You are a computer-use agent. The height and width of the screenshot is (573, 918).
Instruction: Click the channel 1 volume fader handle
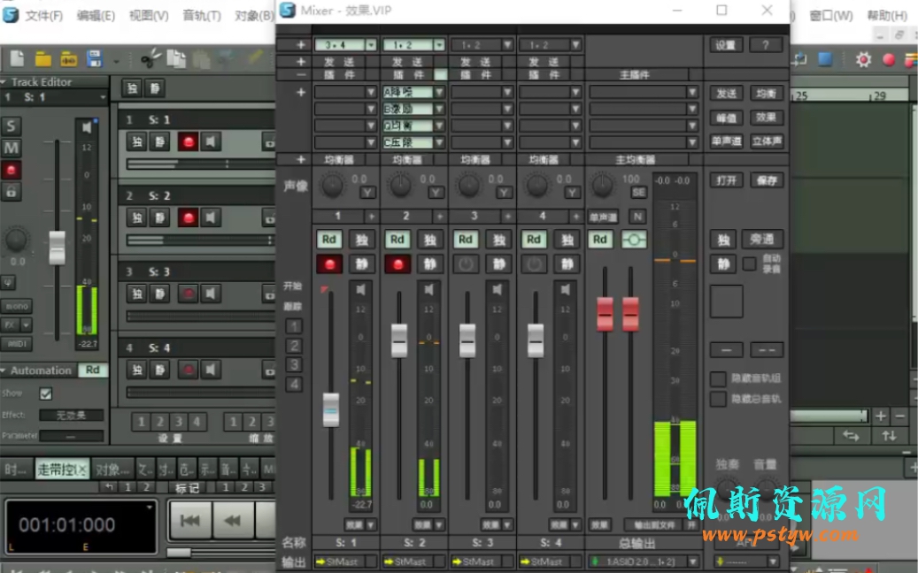(331, 409)
